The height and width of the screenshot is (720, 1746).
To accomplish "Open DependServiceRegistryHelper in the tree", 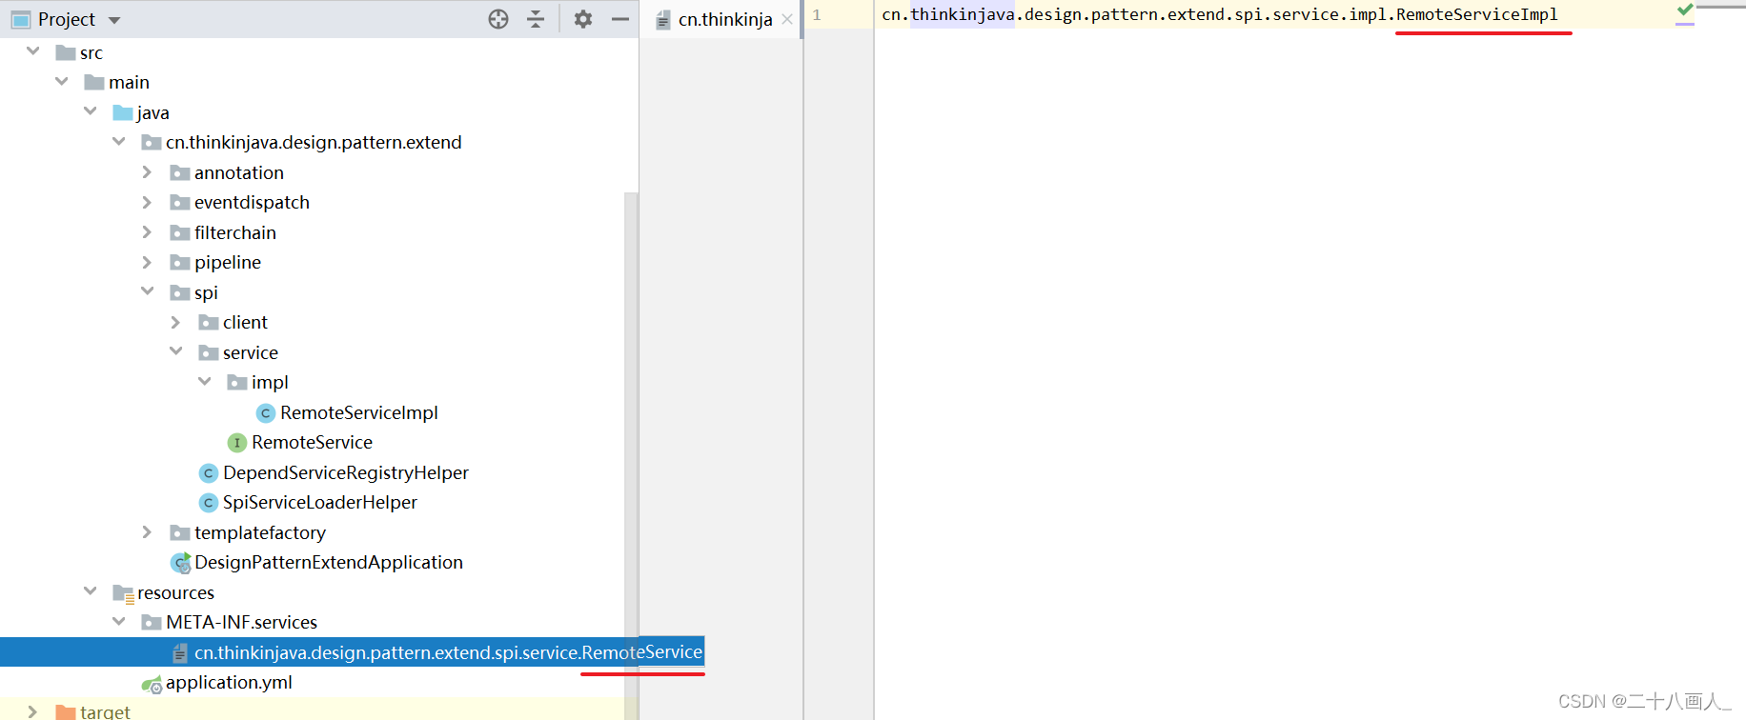I will 346,472.
